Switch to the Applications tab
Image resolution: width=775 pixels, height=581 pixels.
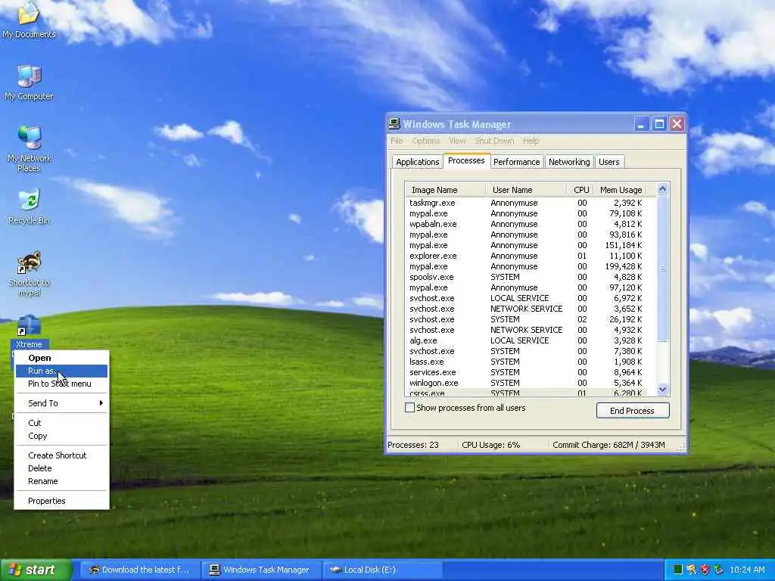click(x=417, y=162)
